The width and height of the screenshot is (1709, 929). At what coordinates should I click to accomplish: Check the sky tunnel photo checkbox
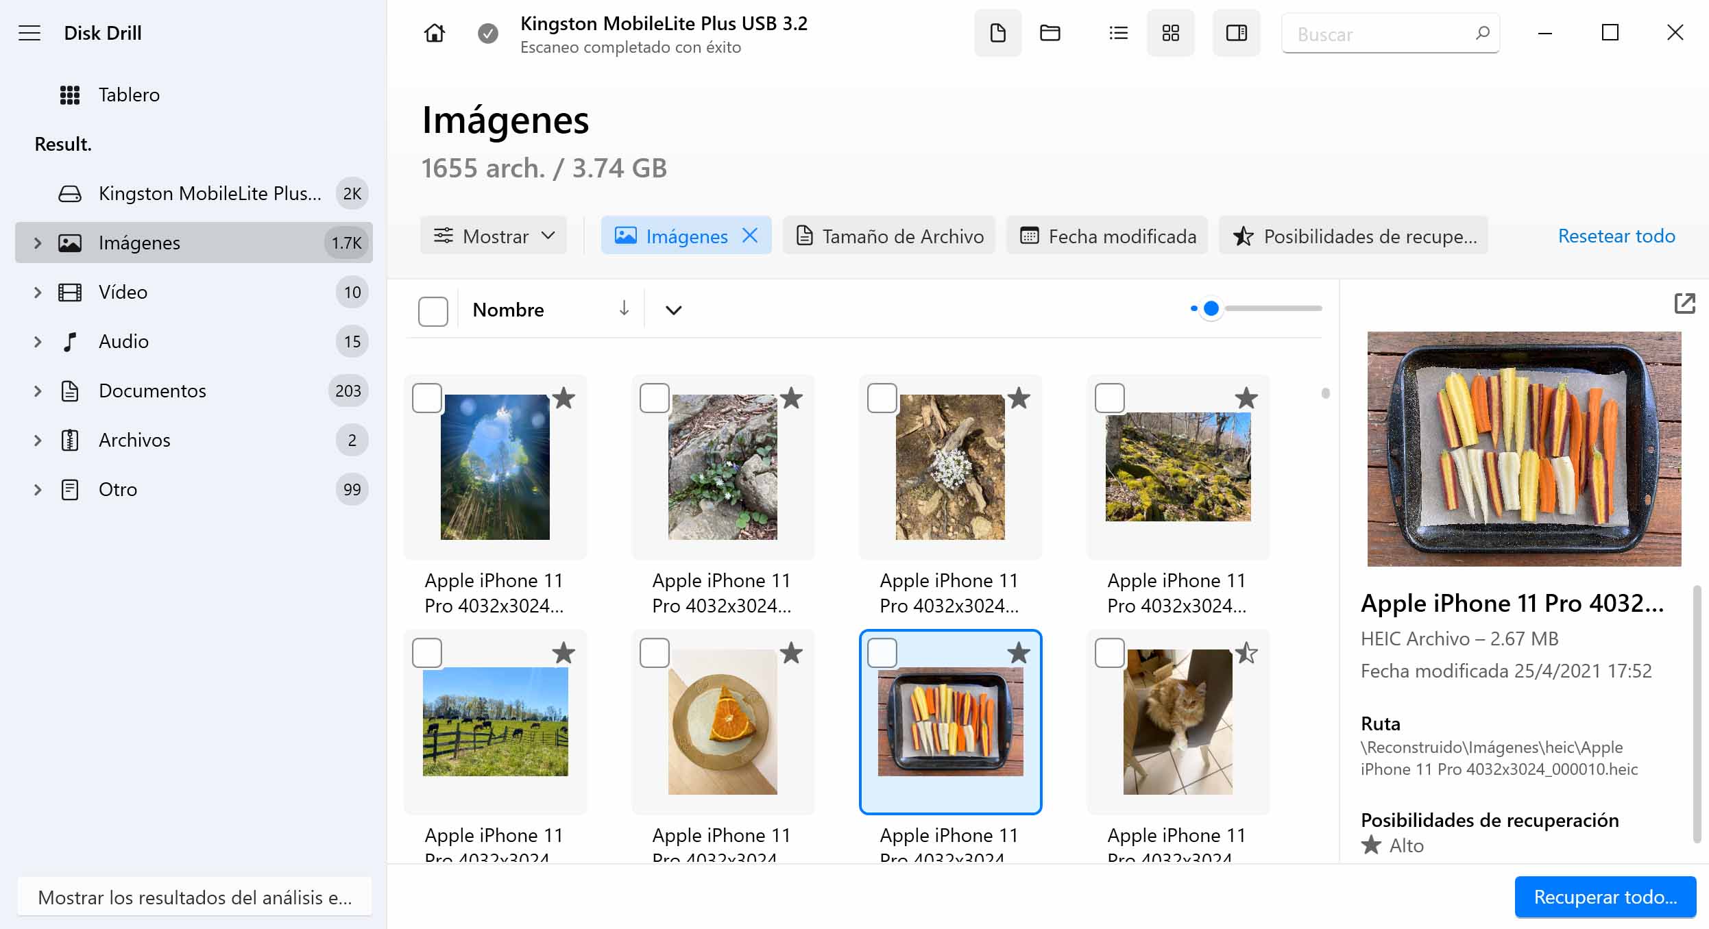click(427, 398)
